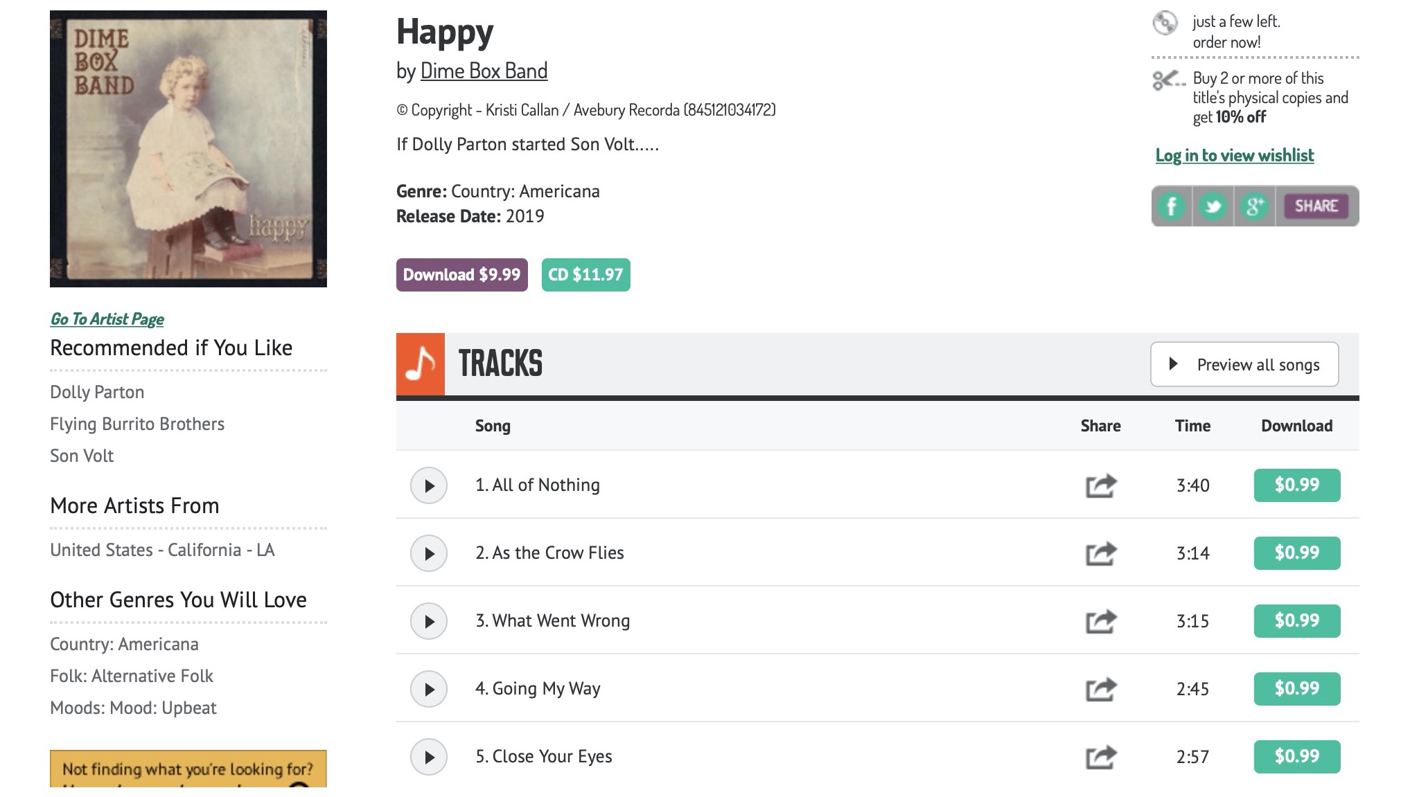Viewport: 1410px width, 797px height.
Task: Open the Go To Artist Page link
Action: 107,319
